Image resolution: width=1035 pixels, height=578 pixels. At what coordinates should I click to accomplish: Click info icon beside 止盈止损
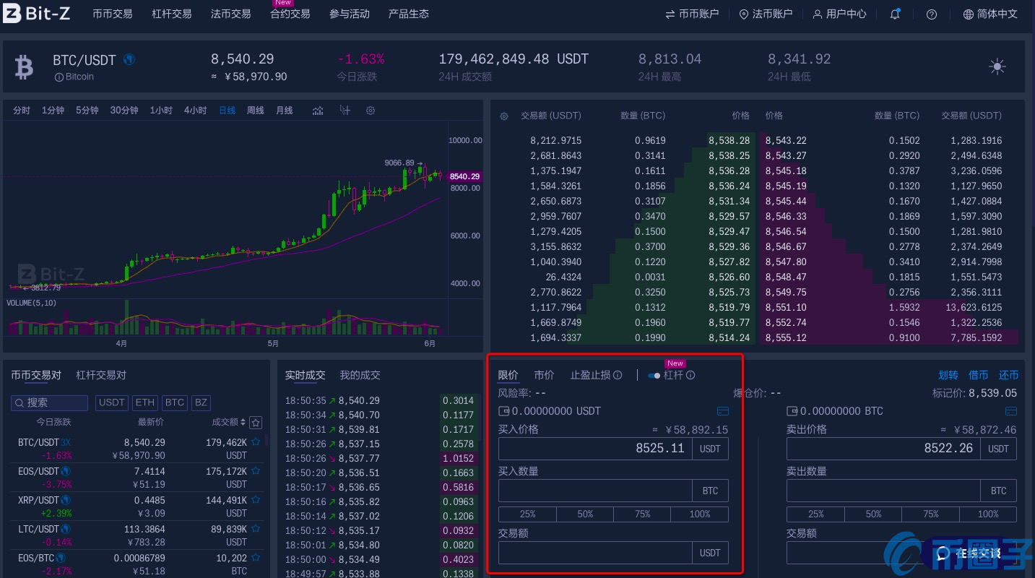(x=618, y=375)
